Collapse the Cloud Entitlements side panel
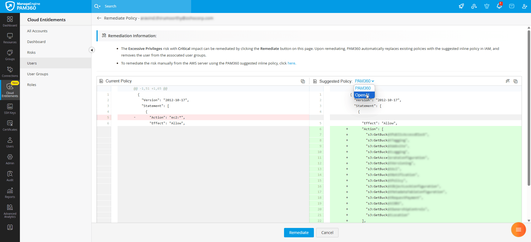The image size is (531, 242). 92,50
